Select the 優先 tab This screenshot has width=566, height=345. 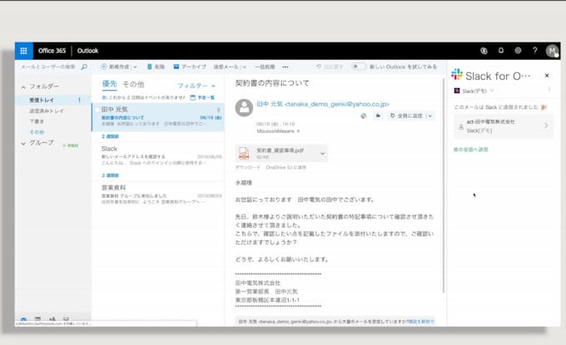[x=109, y=85]
